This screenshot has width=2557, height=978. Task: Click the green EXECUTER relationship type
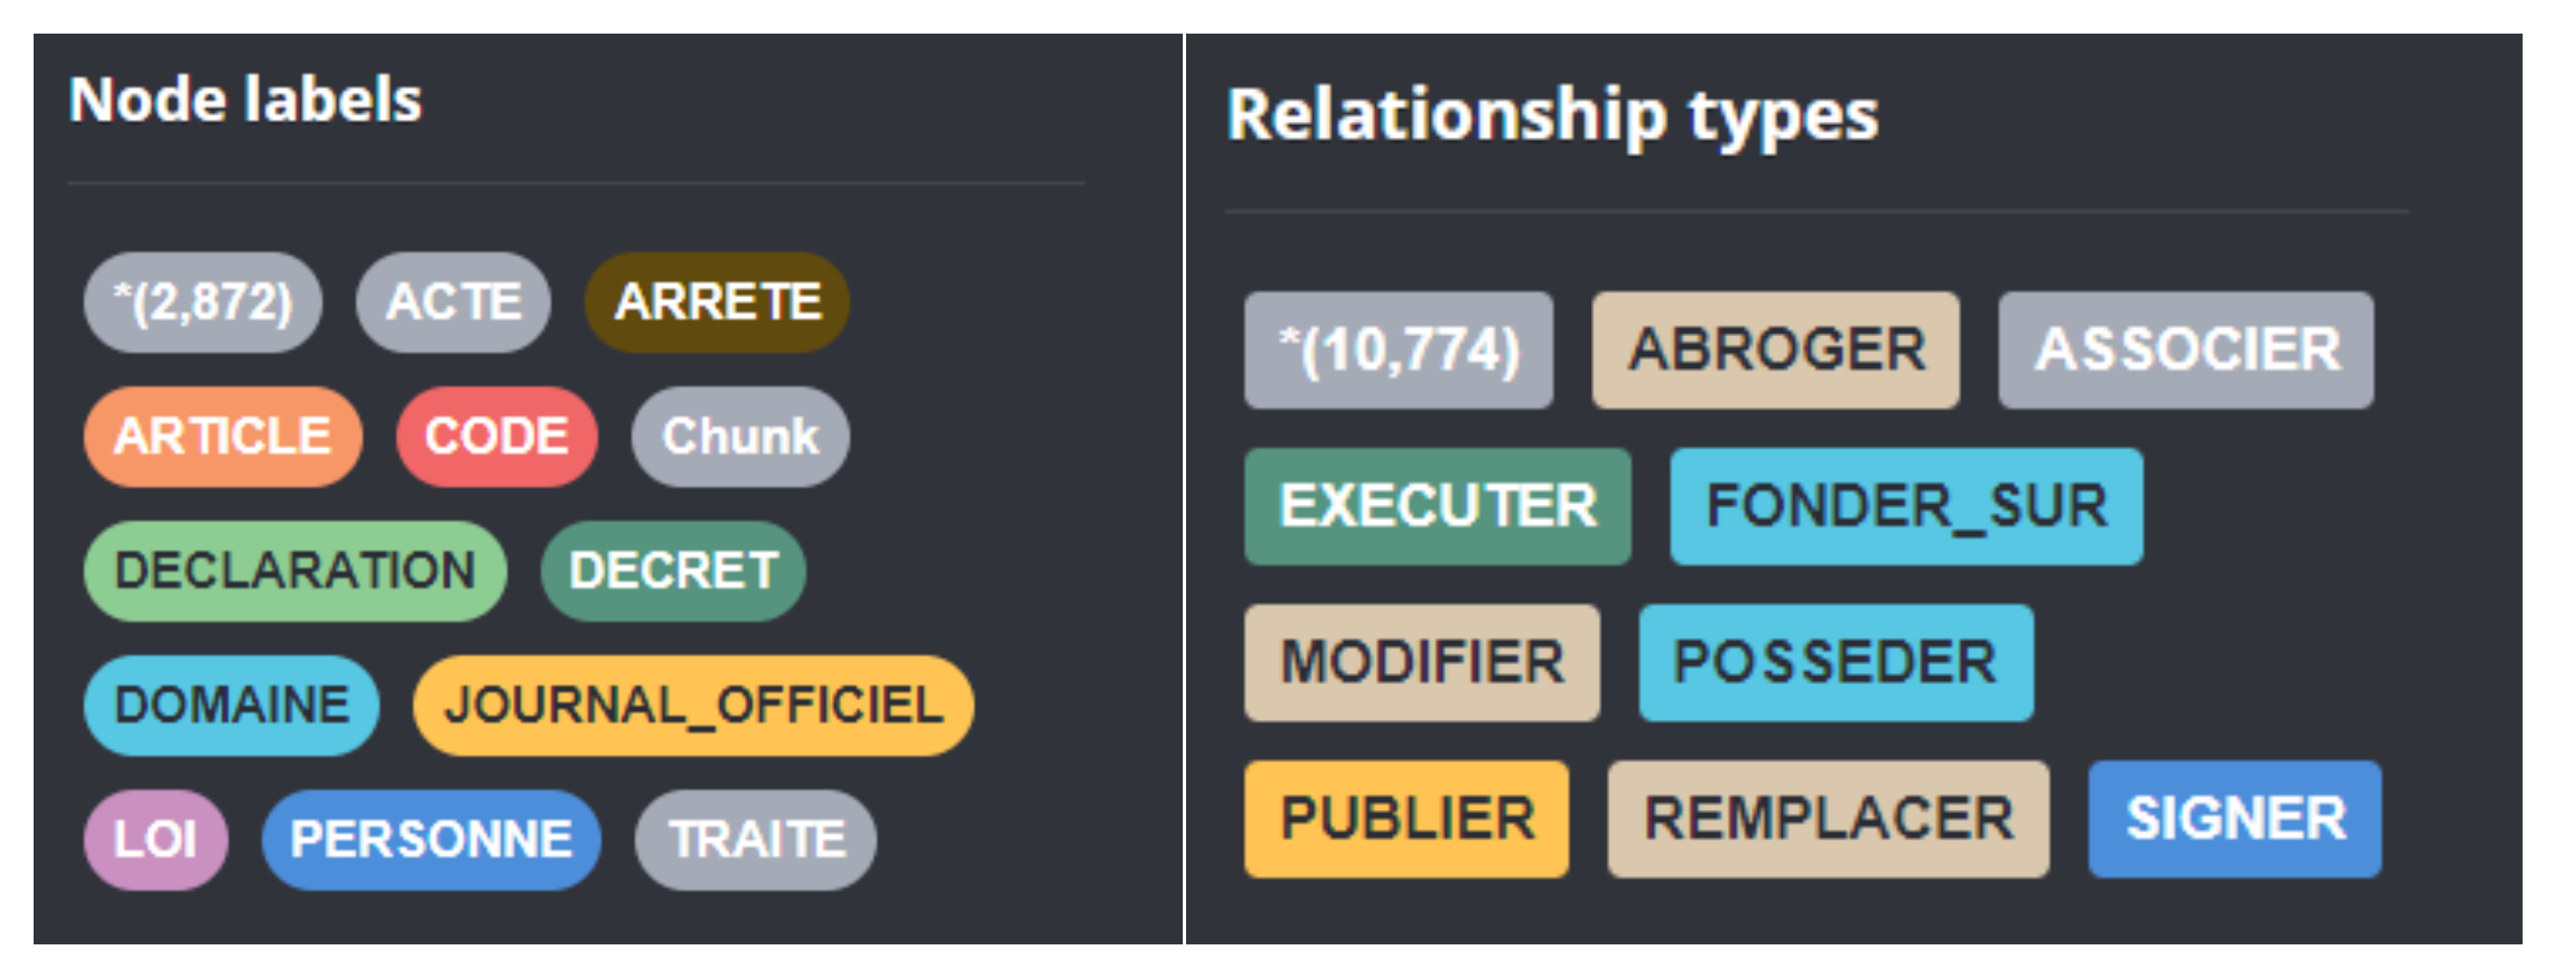[1437, 505]
